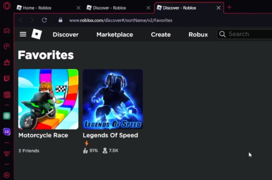Open a new browser tab
Viewport: 272px width, 180px height.
(x=229, y=7)
